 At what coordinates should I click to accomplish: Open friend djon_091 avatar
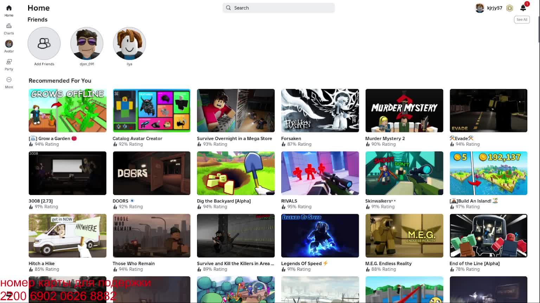(87, 43)
